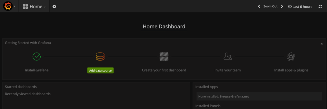The width and height of the screenshot is (327, 109).
Task: Click Installed Apps heading
Action: click(x=206, y=87)
